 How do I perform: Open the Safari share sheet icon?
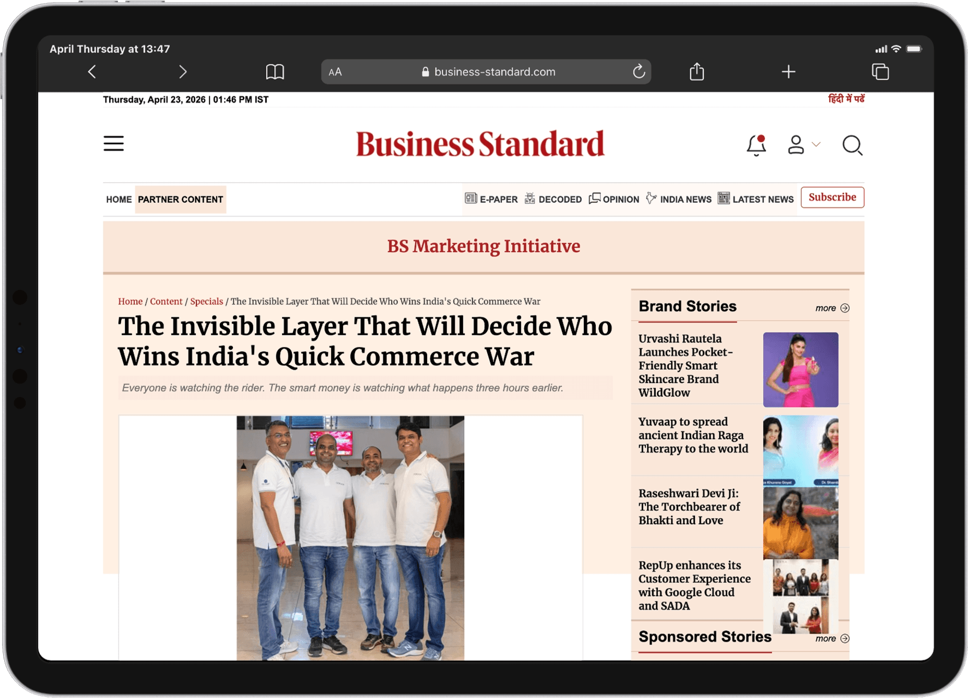(x=697, y=71)
